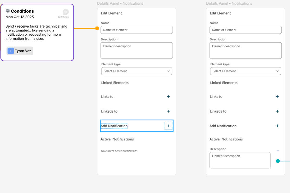Click Active Notifications description box in right panel

click(240, 160)
